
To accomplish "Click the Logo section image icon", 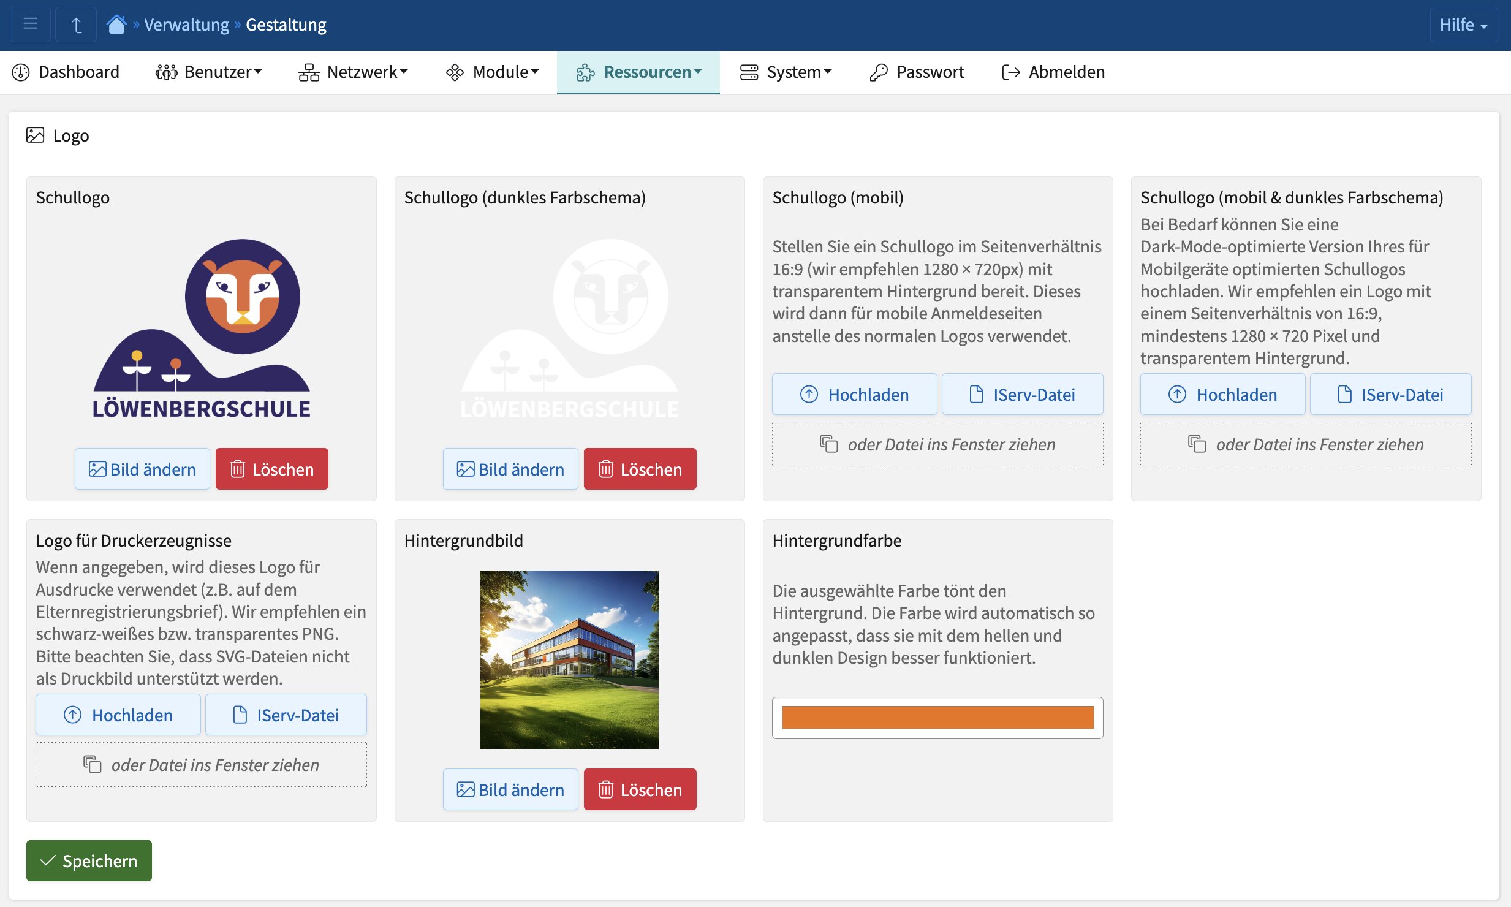I will [35, 135].
